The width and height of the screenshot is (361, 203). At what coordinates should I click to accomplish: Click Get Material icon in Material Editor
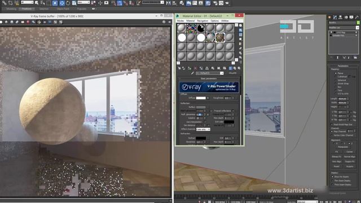pyautogui.click(x=179, y=68)
